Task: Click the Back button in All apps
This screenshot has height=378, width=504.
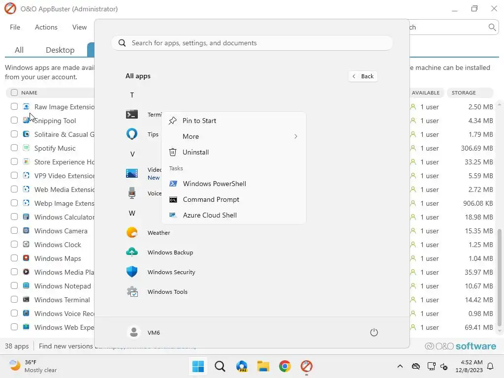Action: pyautogui.click(x=363, y=76)
